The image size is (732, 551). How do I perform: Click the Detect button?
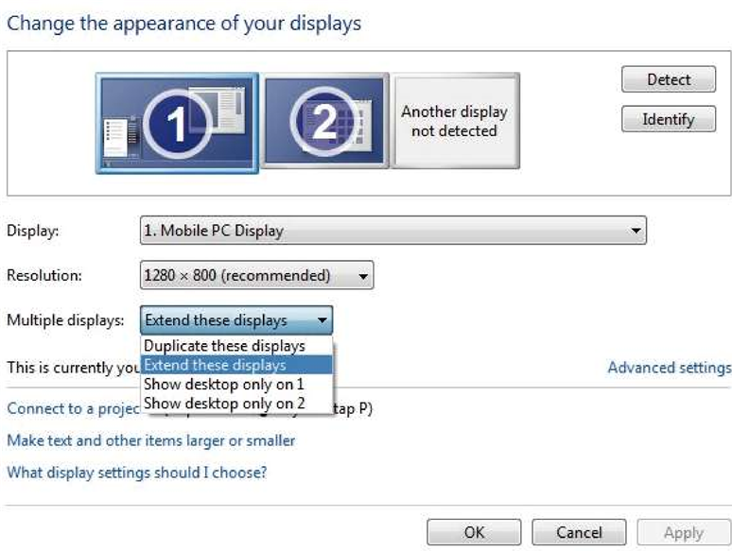tap(669, 80)
